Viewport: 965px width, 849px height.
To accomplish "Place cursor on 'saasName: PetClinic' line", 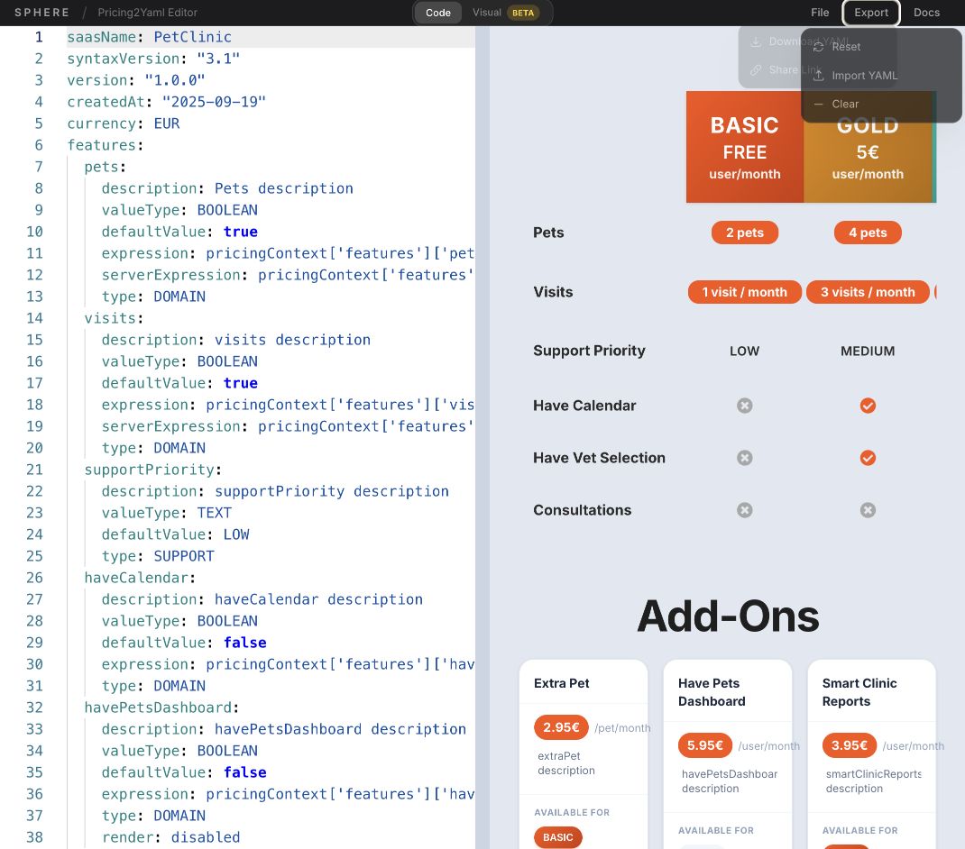I will click(149, 37).
